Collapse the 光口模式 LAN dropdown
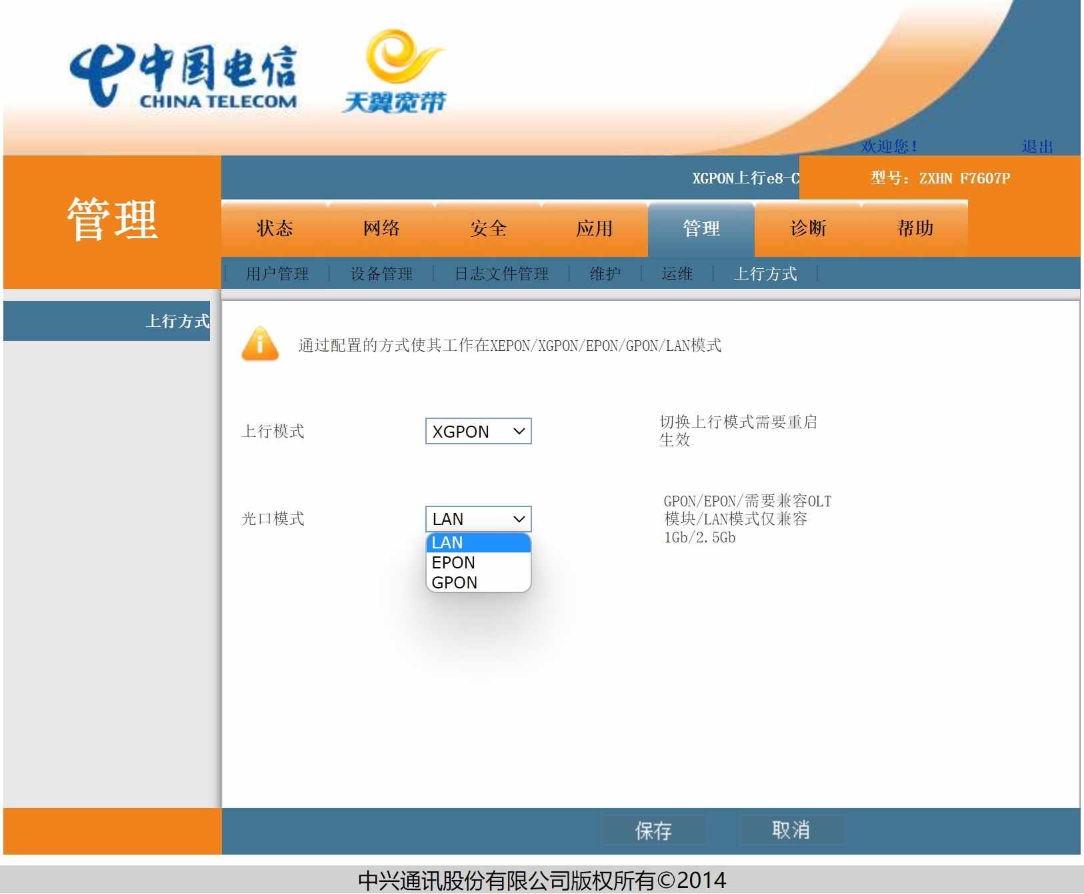Image resolution: width=1084 pixels, height=894 pixels. (x=478, y=519)
